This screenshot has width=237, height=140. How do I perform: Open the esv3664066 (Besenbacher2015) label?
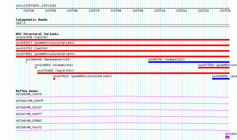click(x=48, y=59)
